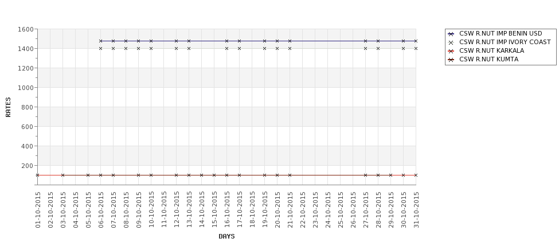The image size is (559, 246).
Task: Click the 1400 y-axis label
Action: pos(25,49)
